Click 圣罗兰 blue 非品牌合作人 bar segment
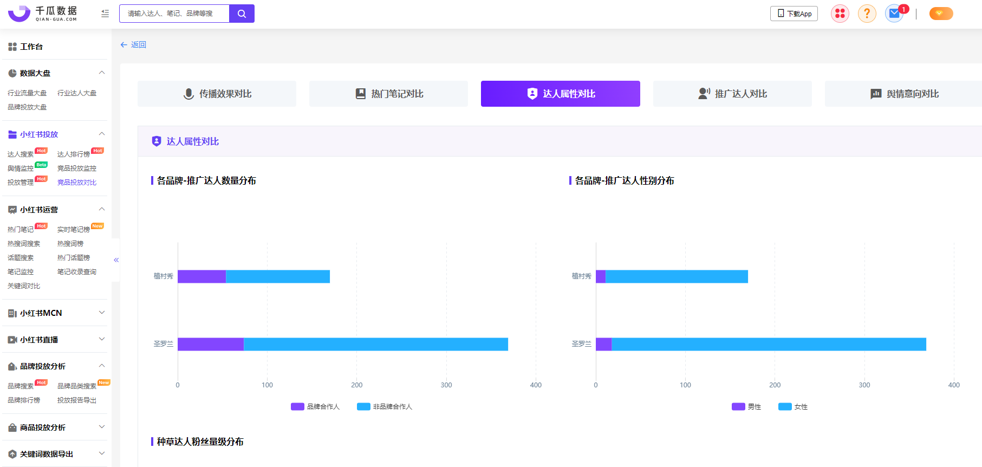This screenshot has width=982, height=467. 376,344
